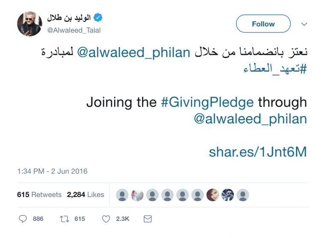Image resolution: width=325 pixels, height=238 pixels.
Task: Click the display name الوليد بن طلال
Action: [69, 18]
